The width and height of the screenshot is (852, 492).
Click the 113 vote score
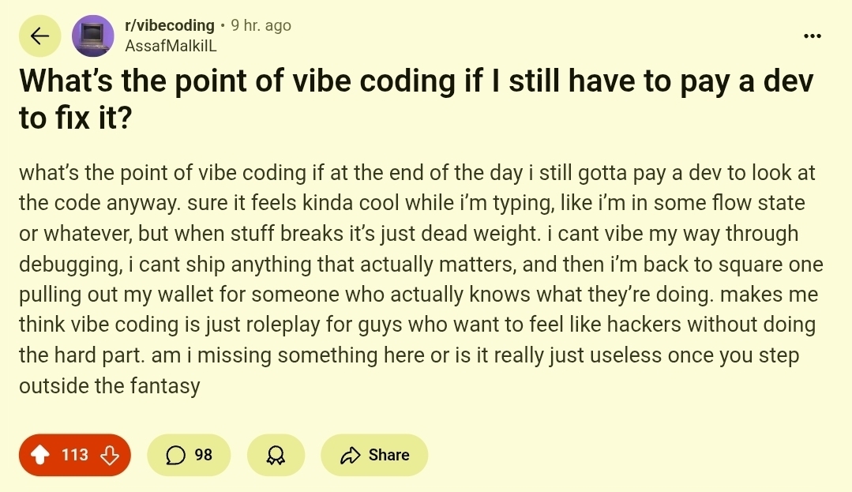point(75,455)
